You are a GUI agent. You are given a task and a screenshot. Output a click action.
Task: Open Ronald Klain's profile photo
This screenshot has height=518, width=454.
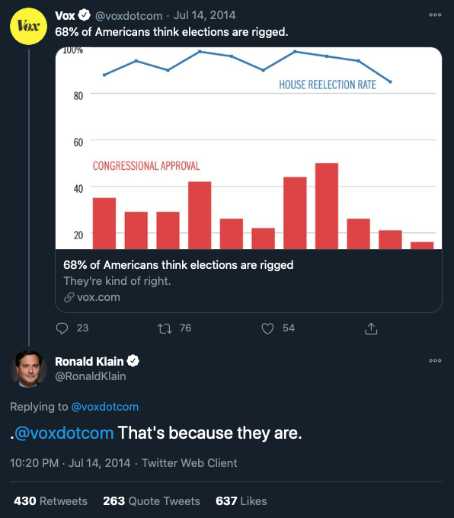(28, 369)
